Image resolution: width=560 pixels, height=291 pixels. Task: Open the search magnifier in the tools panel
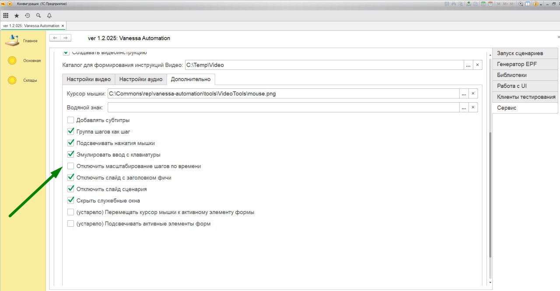point(38,15)
